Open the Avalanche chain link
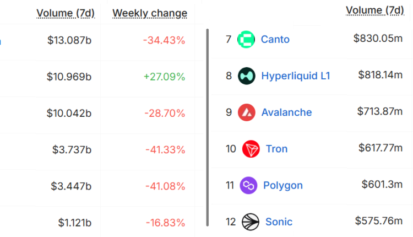The height and width of the screenshot is (237, 413). (286, 112)
